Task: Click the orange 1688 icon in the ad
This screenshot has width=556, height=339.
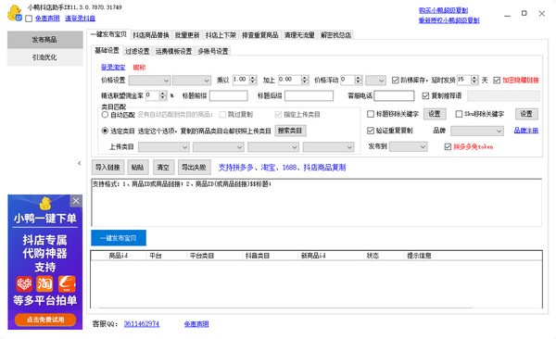Action: point(67,283)
